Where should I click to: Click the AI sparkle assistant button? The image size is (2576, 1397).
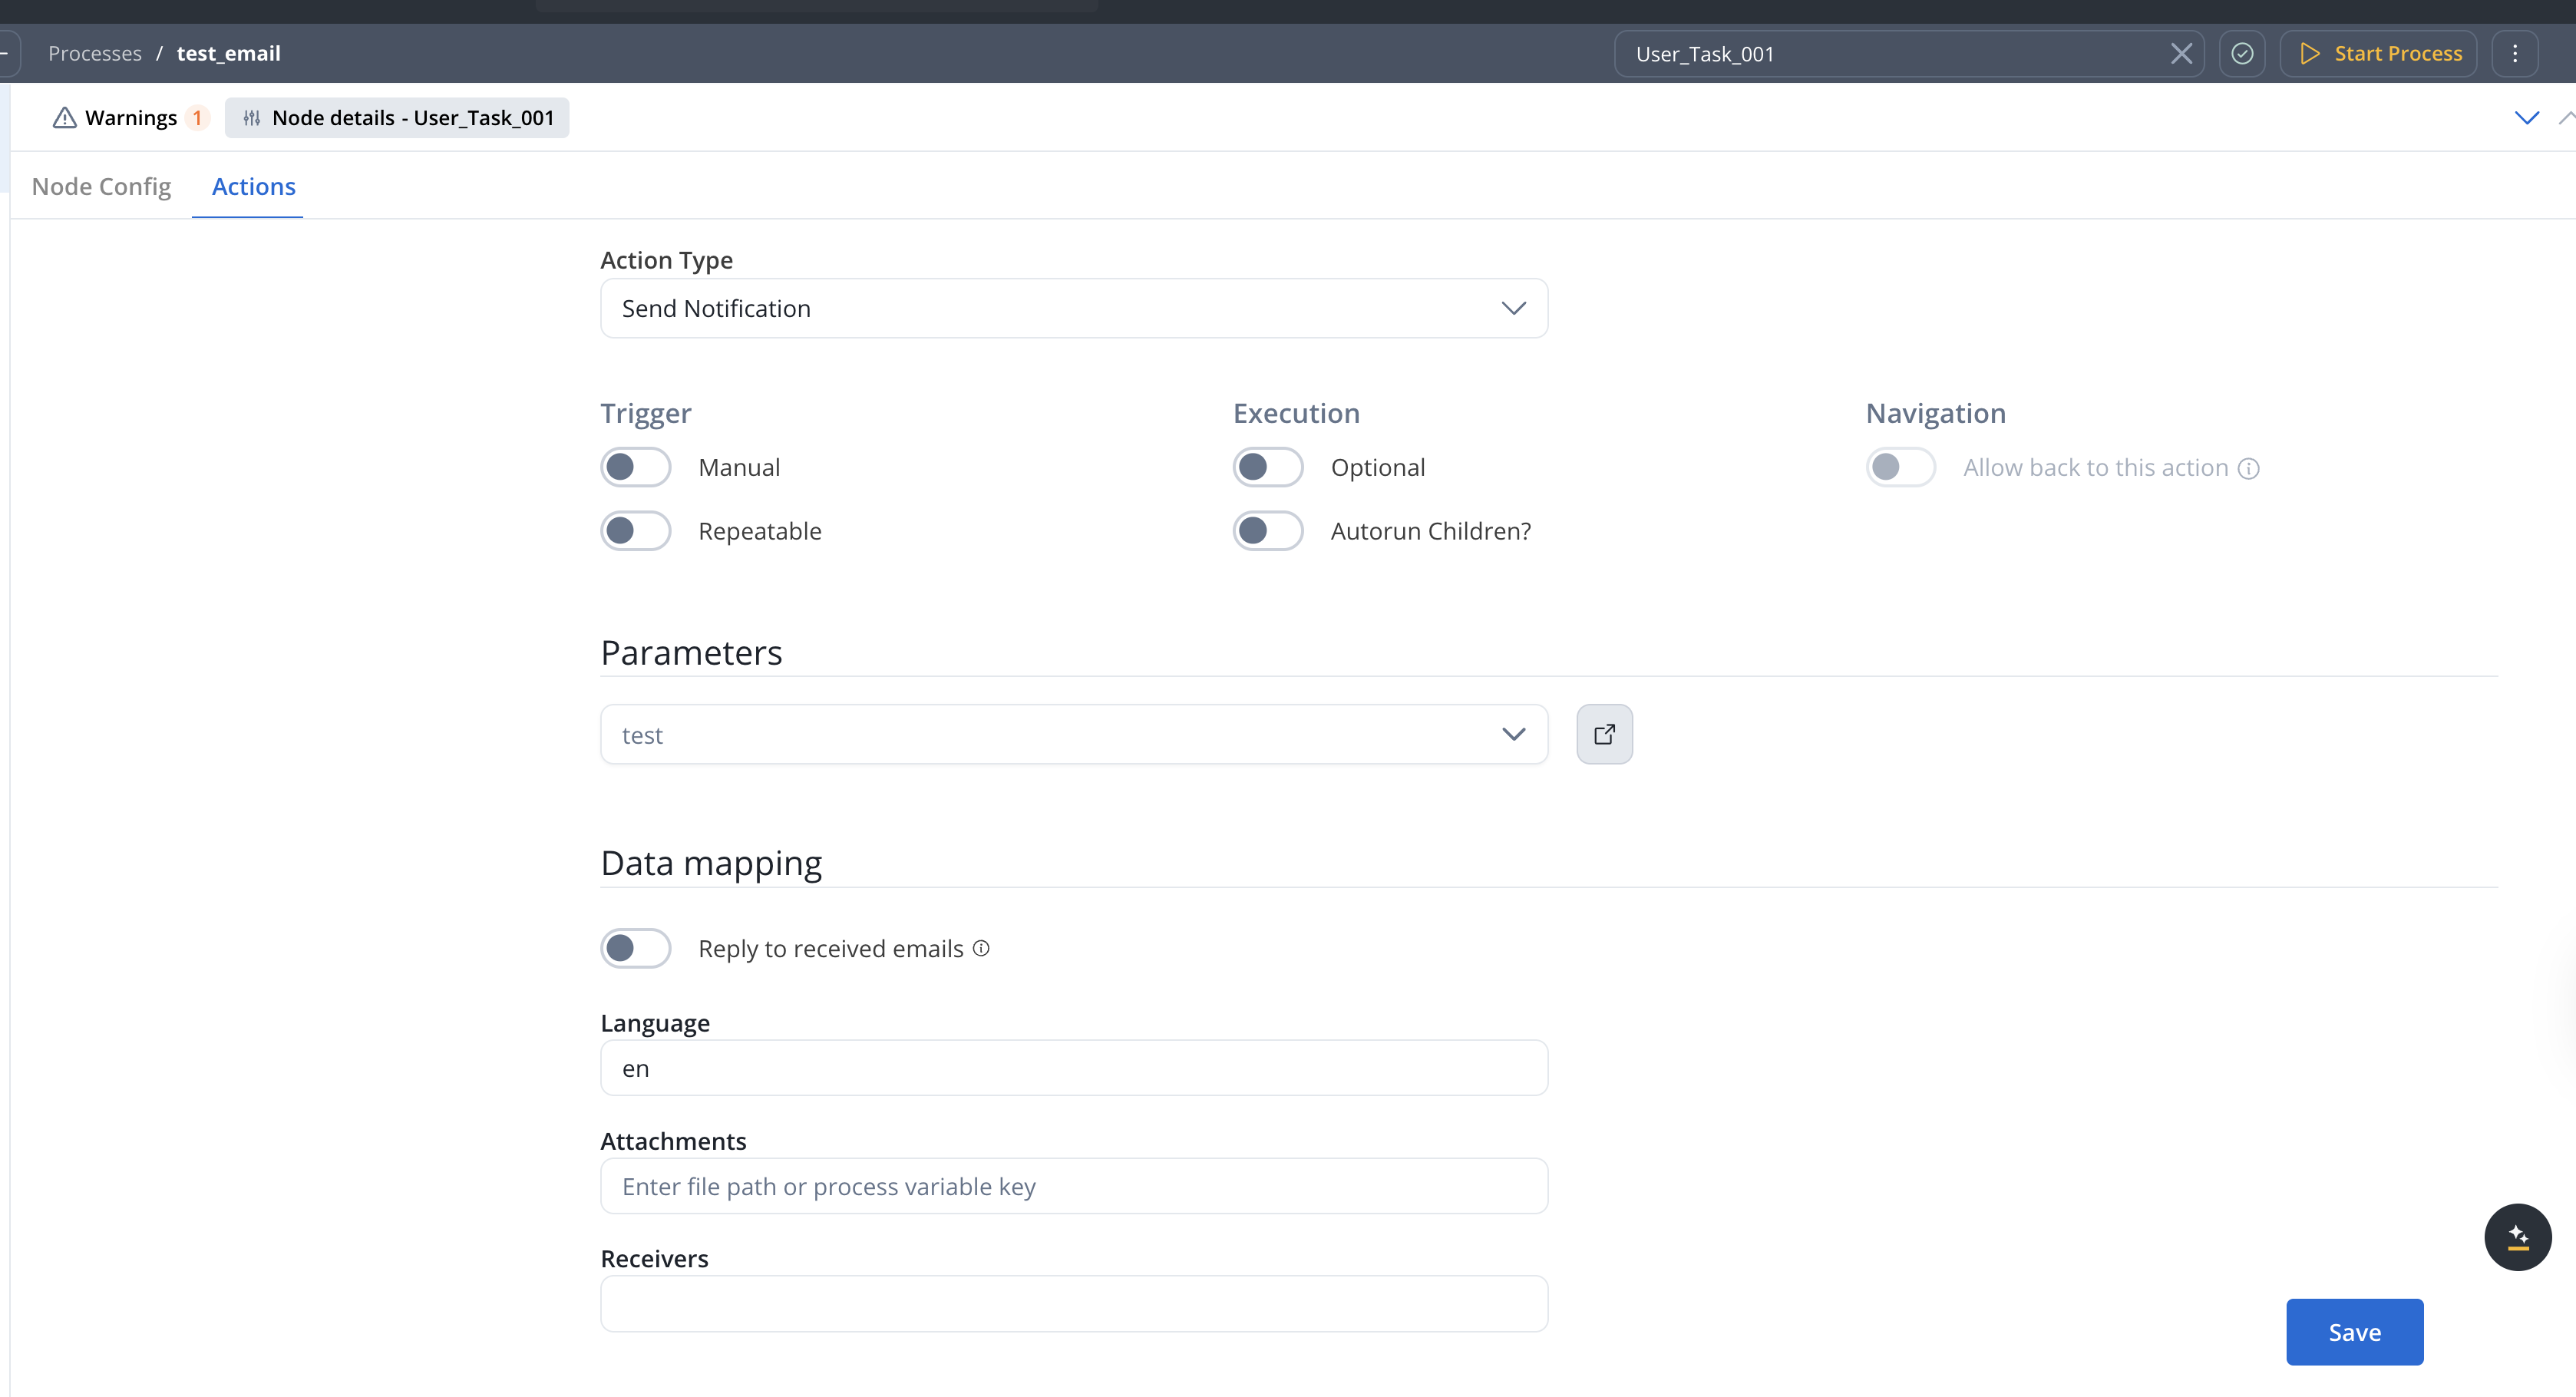coord(2517,1237)
